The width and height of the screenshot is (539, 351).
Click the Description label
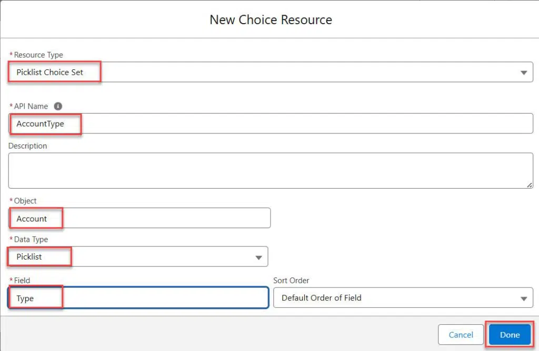27,146
